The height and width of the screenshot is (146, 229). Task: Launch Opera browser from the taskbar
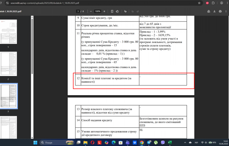(x=92, y=142)
